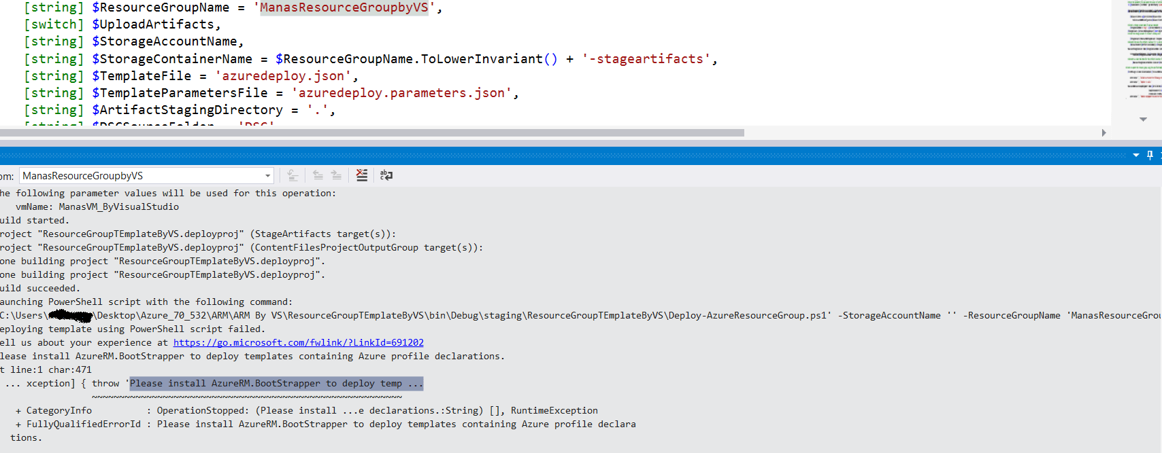This screenshot has height=453, width=1162.
Task: Go to the next message in Output
Action: 336,175
